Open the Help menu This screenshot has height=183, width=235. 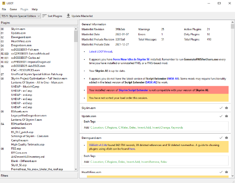(35, 9)
